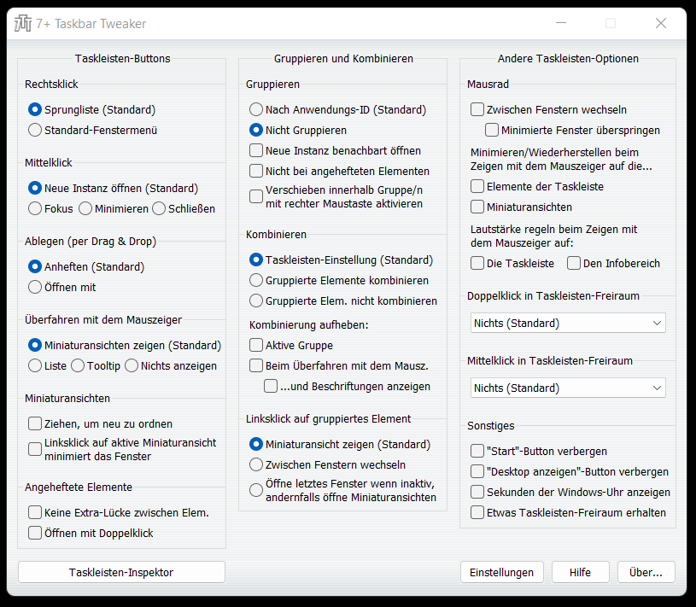Open the Taskleisten-Inspektor
This screenshot has width=696, height=607.
click(x=121, y=572)
